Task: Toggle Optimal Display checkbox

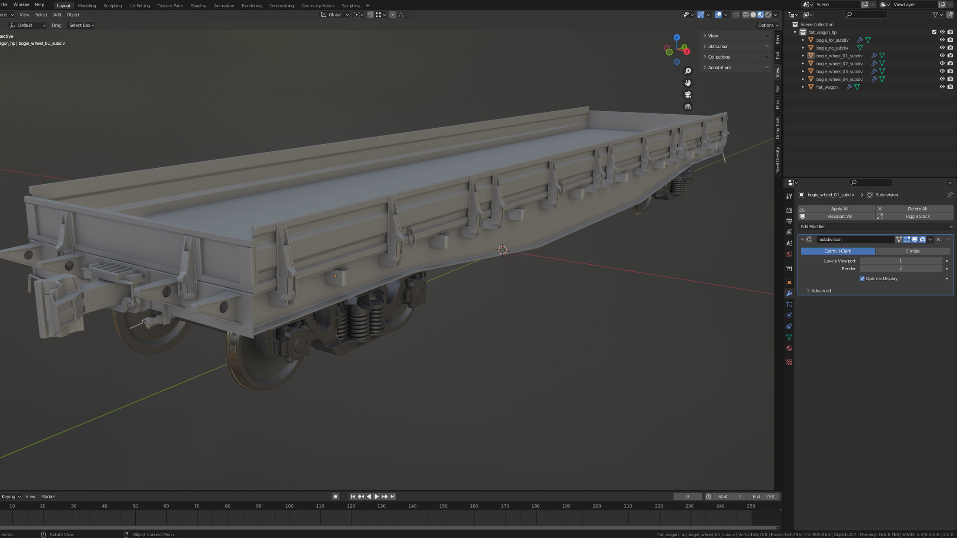Action: click(862, 279)
